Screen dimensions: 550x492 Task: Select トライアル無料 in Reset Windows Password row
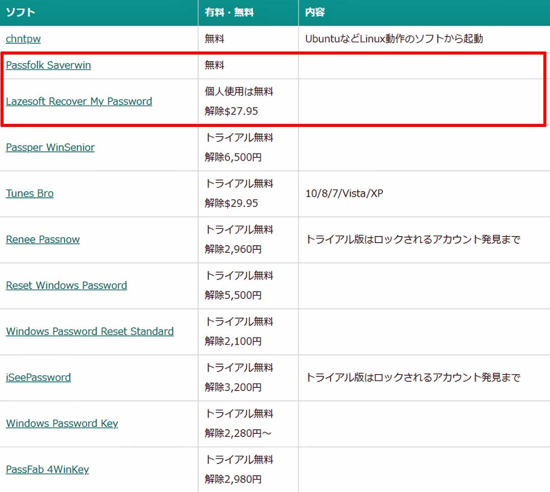click(x=239, y=276)
